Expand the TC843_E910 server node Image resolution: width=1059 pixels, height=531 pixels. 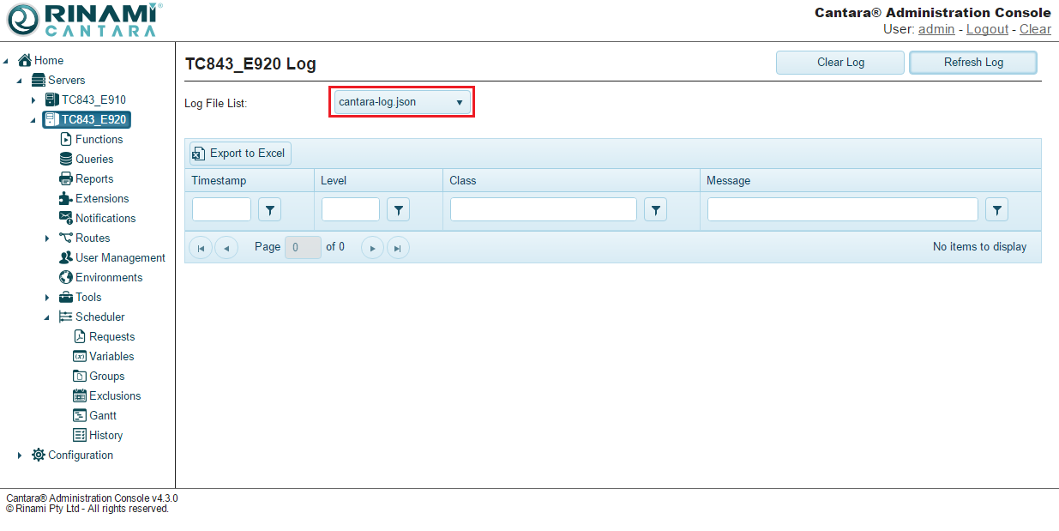[33, 100]
